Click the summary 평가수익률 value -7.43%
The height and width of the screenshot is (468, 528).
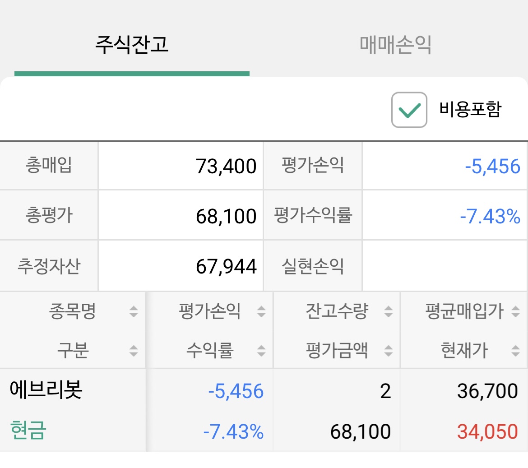pos(490,216)
